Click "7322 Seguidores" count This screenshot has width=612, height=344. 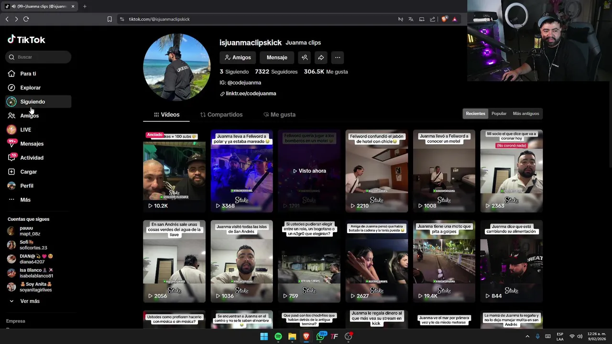click(x=276, y=72)
